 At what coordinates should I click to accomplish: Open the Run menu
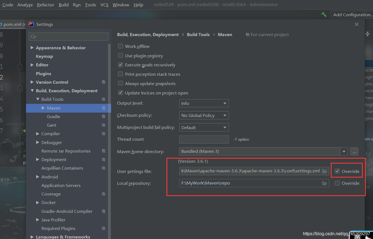pyautogui.click(x=77, y=5)
